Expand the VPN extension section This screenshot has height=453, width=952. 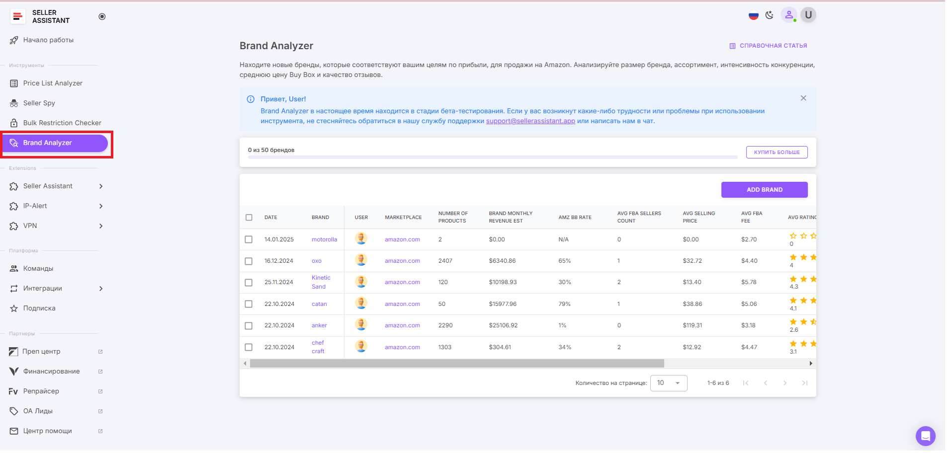tap(31, 226)
